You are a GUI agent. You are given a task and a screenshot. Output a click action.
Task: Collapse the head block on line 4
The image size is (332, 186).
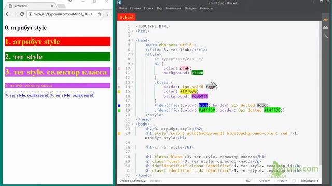point(133,40)
